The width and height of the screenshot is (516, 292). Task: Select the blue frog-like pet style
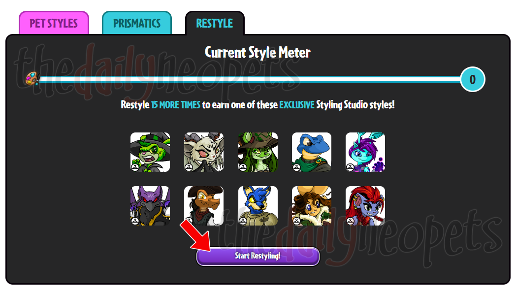tap(312, 152)
